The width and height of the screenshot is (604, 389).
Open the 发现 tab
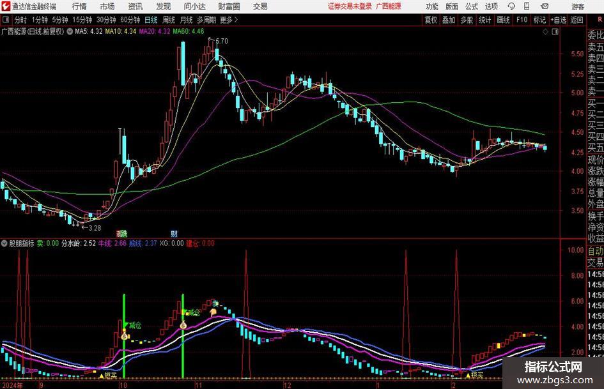click(164, 6)
